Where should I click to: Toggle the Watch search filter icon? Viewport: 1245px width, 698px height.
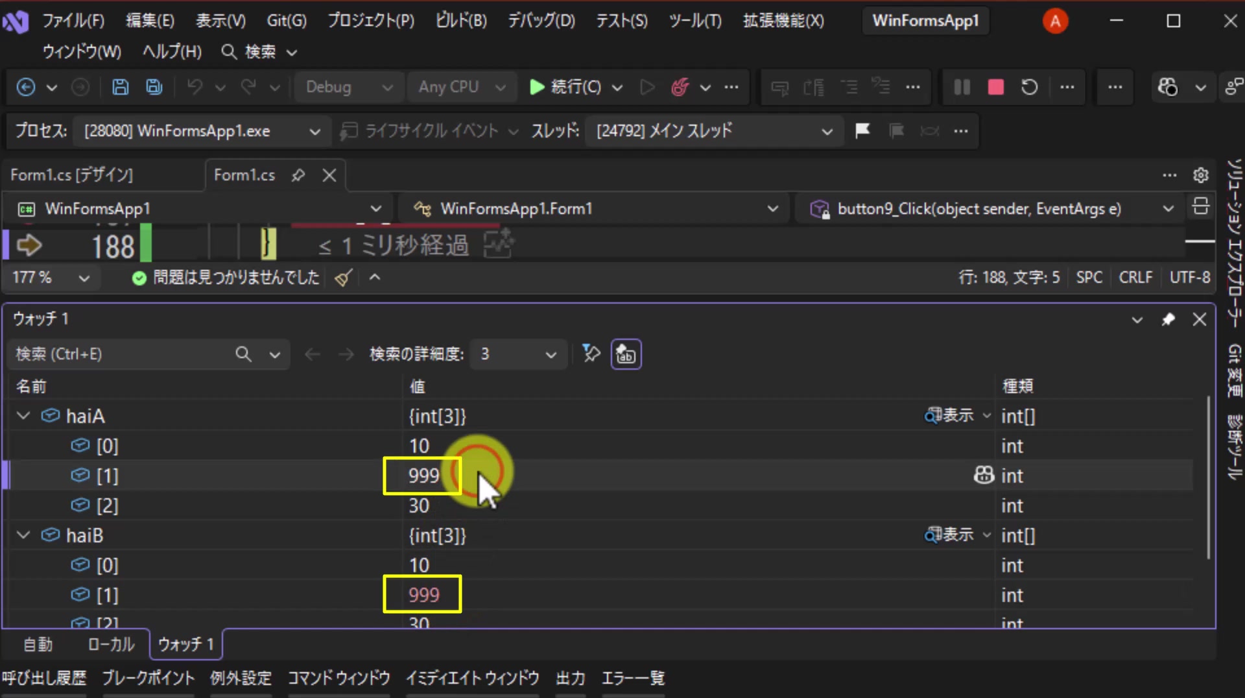[591, 354]
